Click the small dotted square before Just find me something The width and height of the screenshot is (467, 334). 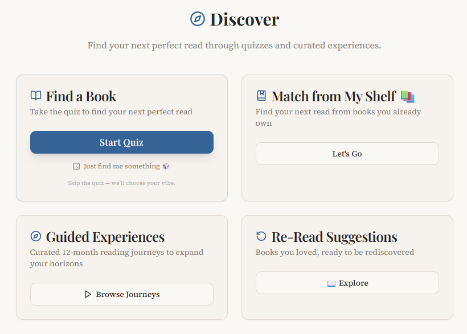click(76, 166)
